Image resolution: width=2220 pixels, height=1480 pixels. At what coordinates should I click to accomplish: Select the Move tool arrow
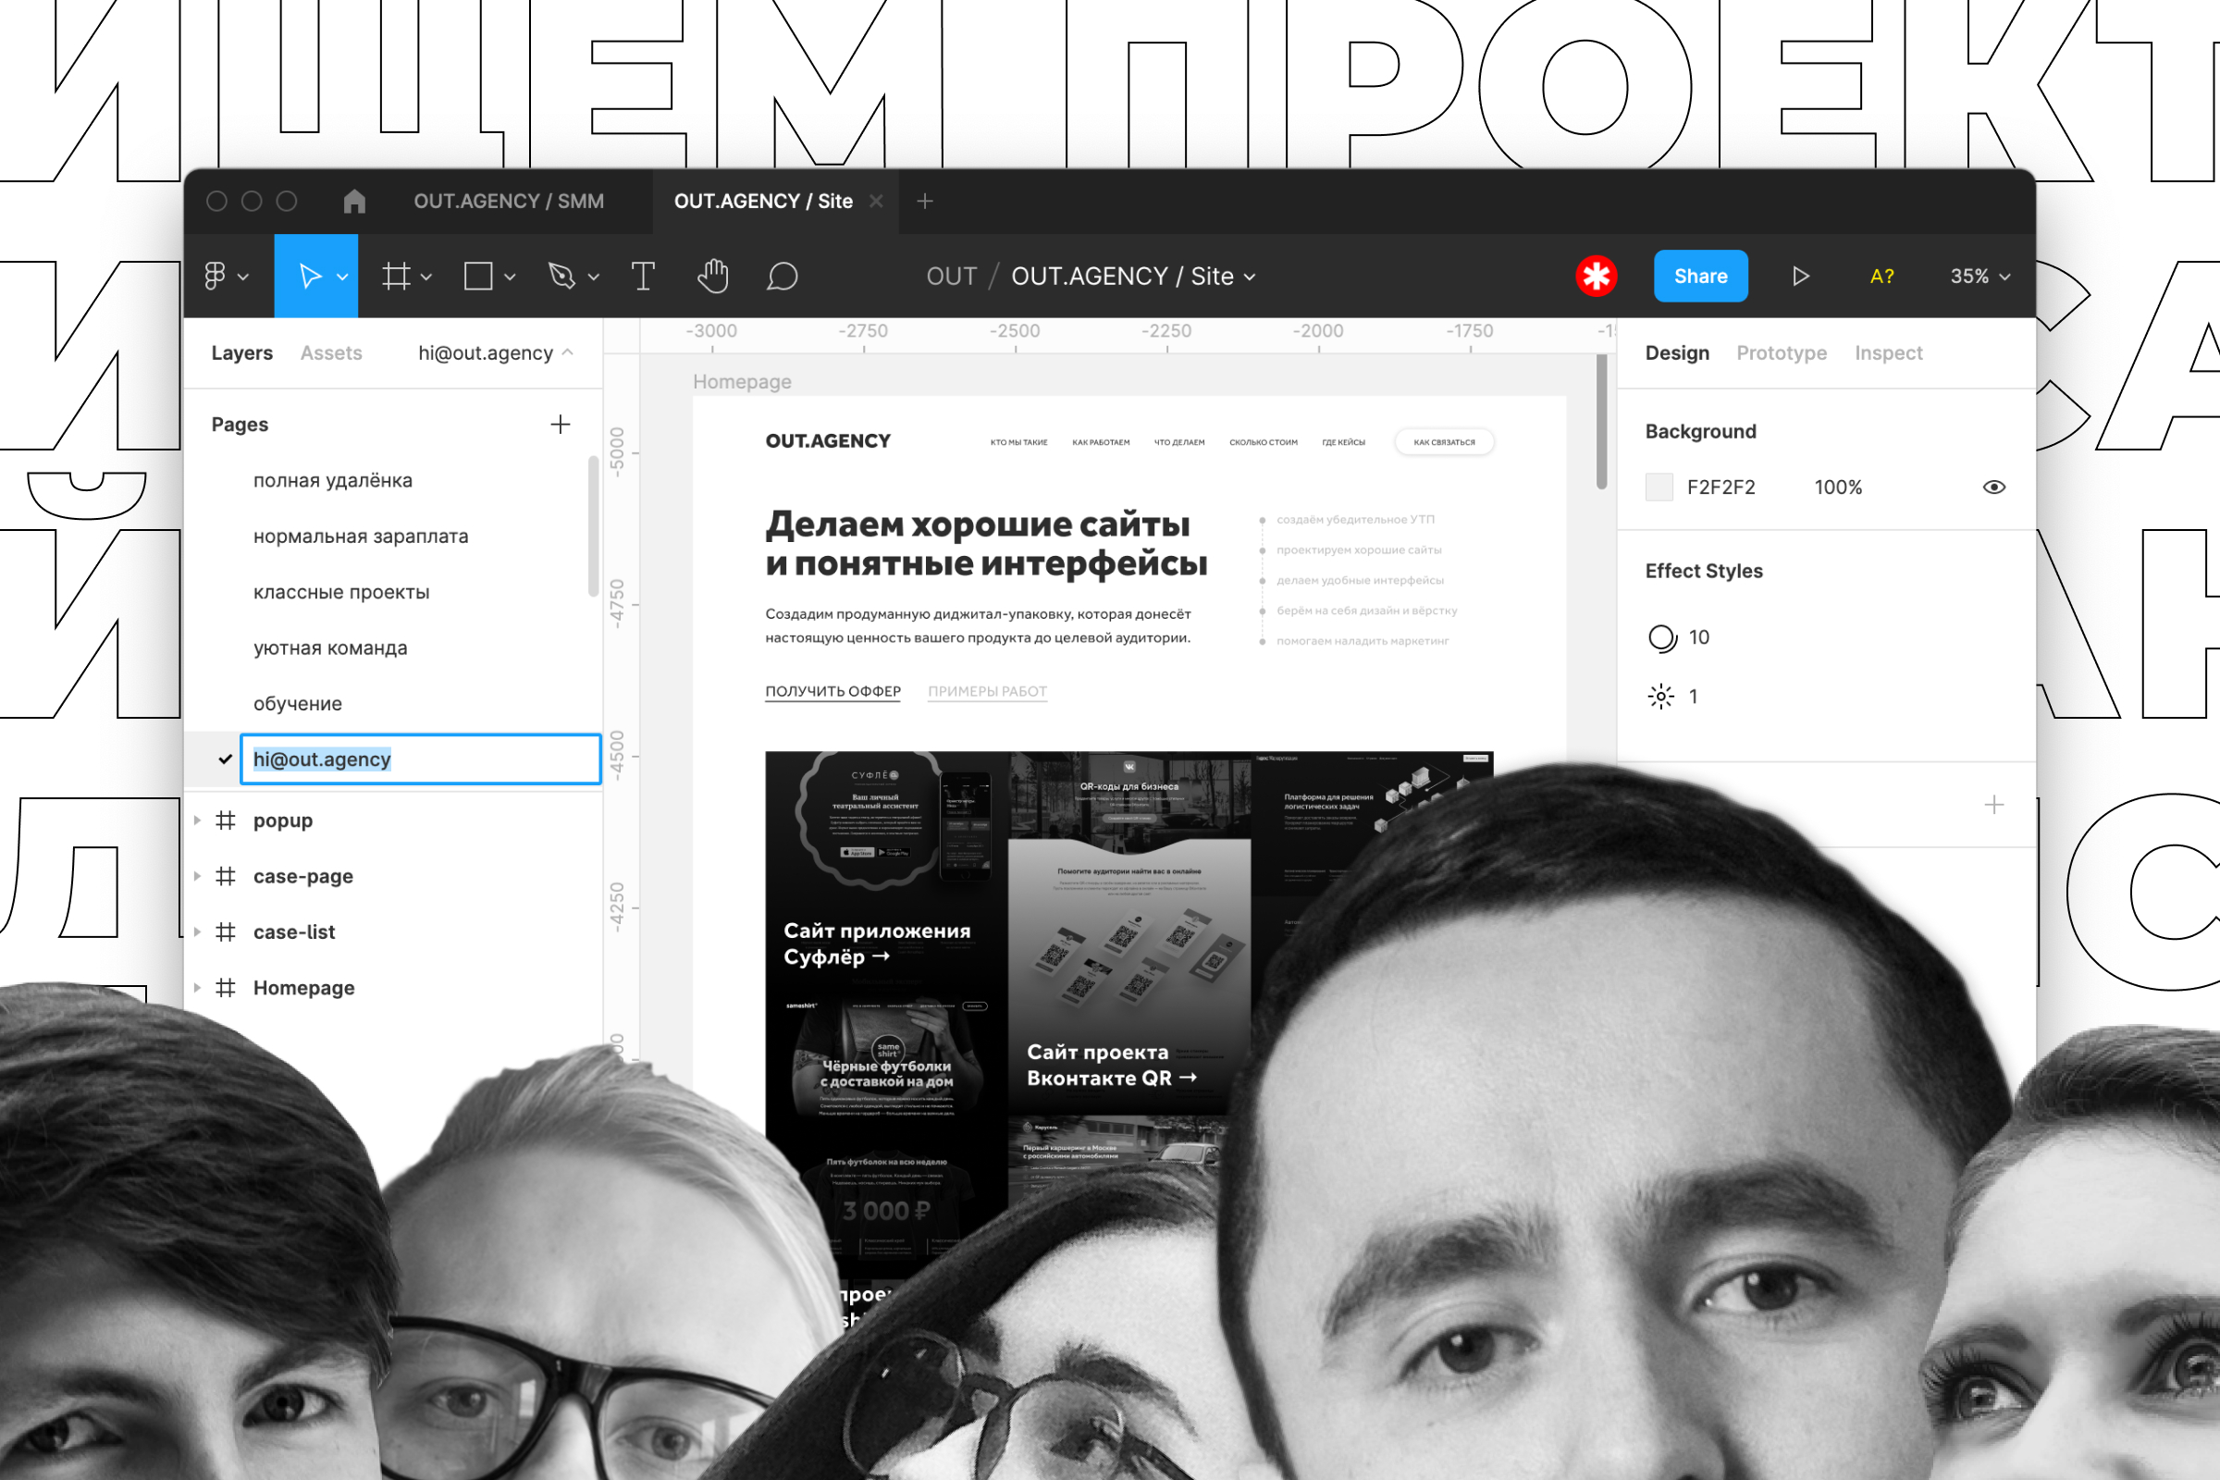pyautogui.click(x=309, y=276)
